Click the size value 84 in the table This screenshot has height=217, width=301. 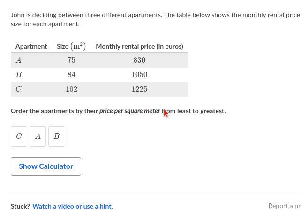click(x=71, y=75)
